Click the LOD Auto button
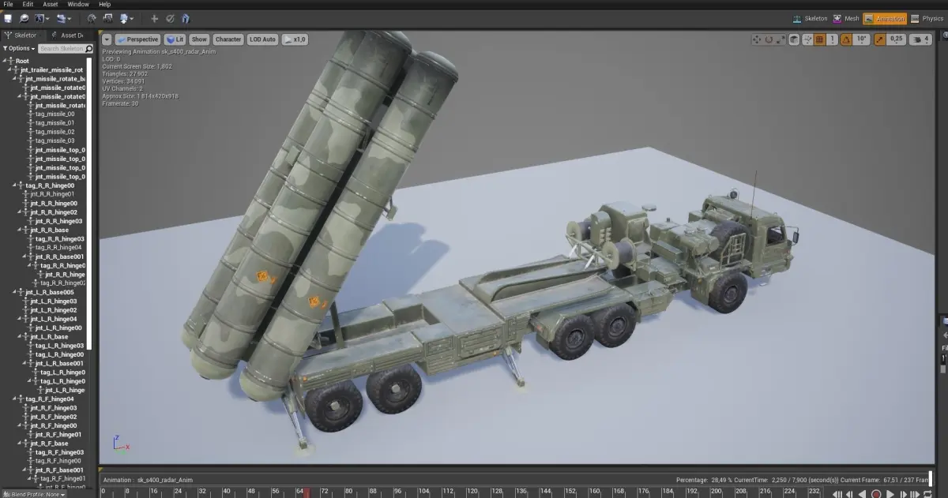Image resolution: width=948 pixels, height=498 pixels. pos(263,39)
